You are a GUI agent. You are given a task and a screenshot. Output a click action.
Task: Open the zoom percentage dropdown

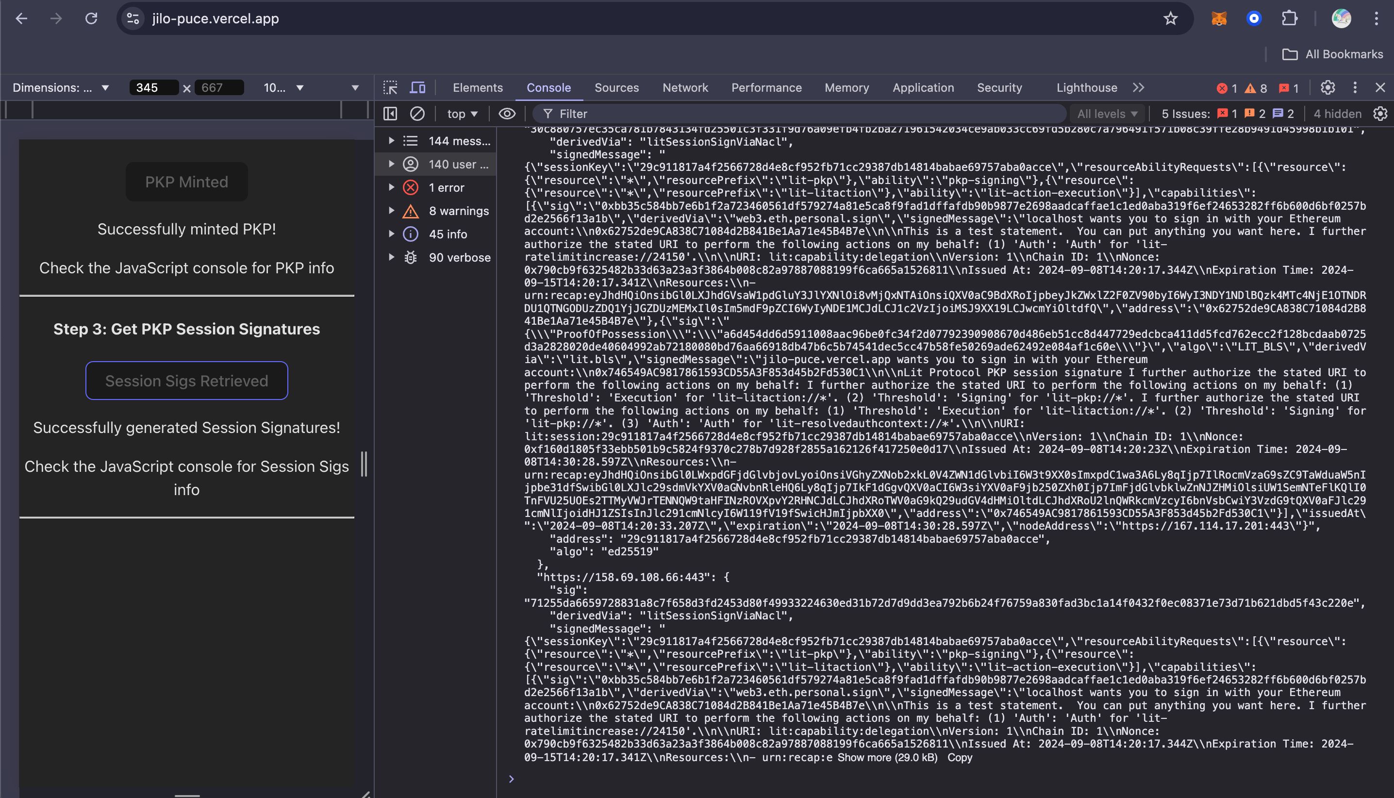click(283, 88)
